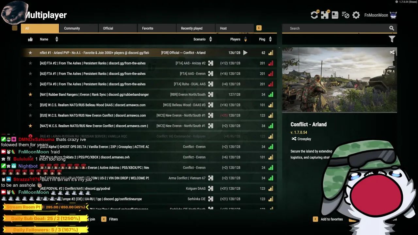Viewport: 418px width, 235px height.
Task: Click Add to favorites
Action: tap(332, 219)
